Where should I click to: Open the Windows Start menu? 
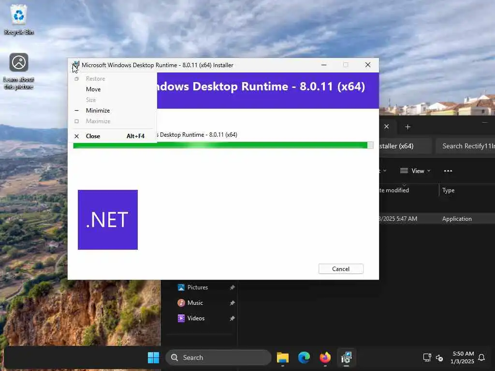point(153,357)
